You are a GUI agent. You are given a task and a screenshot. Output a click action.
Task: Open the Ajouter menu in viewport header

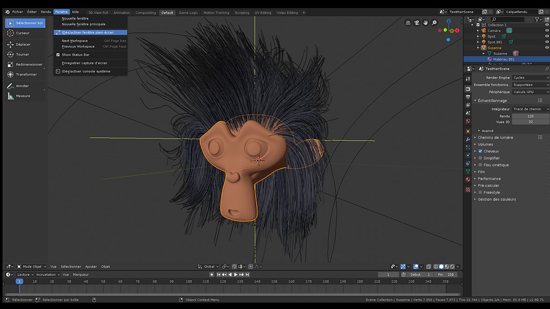click(91, 267)
